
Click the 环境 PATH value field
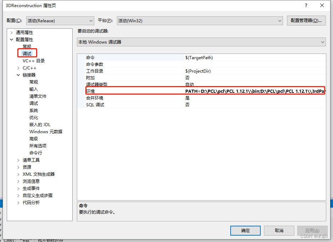coord(254,91)
